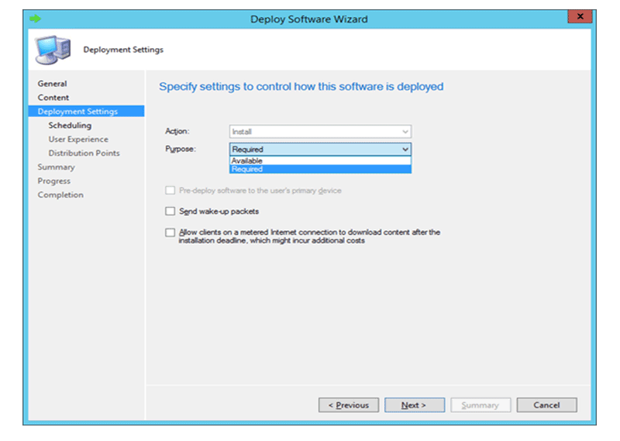The image size is (620, 441).
Task: Go to the Distribution Points step
Action: point(84,153)
